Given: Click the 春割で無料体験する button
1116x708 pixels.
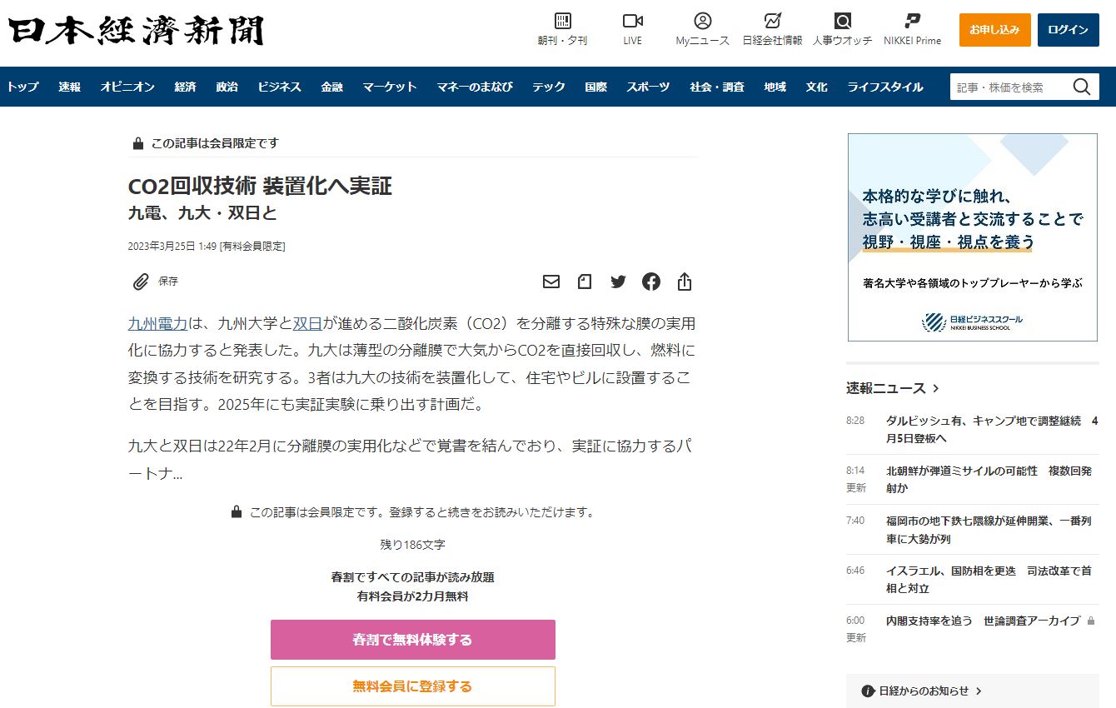Looking at the screenshot, I should (x=412, y=640).
